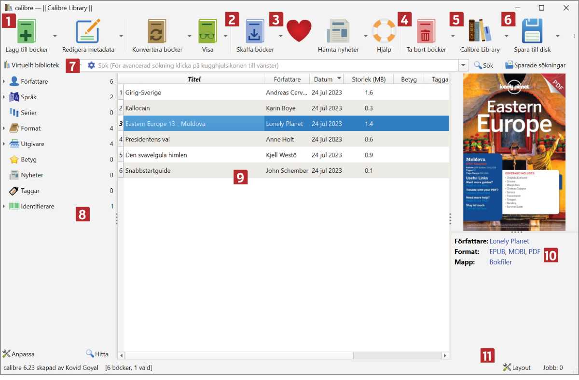Open Redigera metadata tool
This screenshot has height=380, width=579.
tap(88, 32)
